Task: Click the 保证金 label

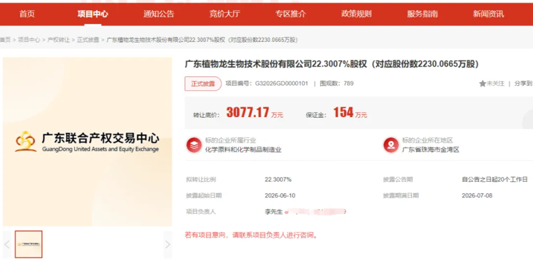Action: tap(316, 115)
